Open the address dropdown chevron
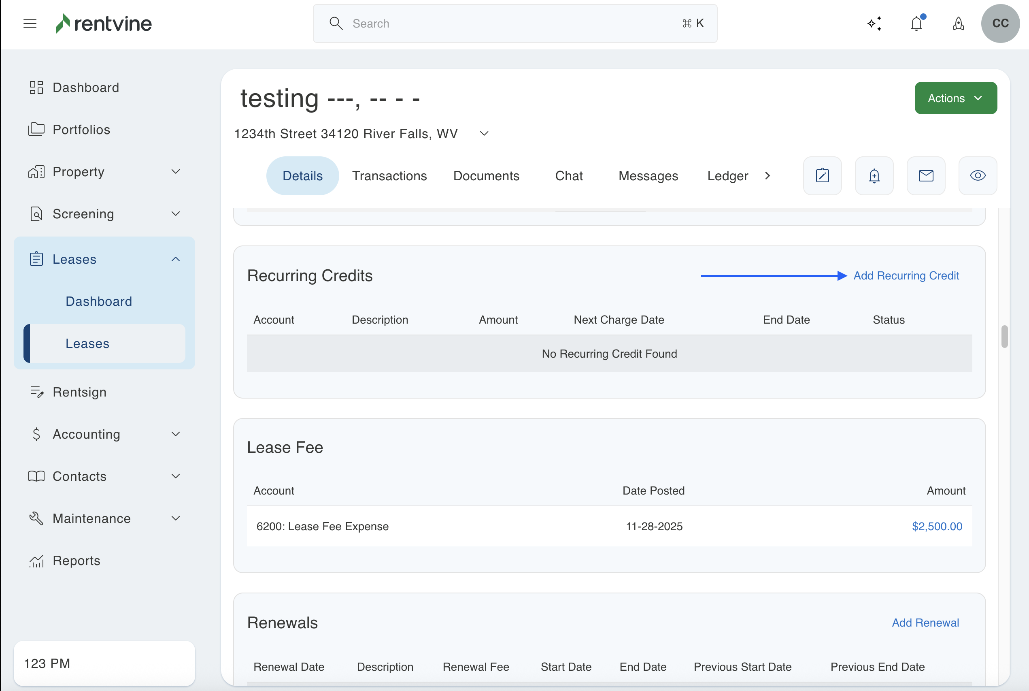 pos(484,134)
